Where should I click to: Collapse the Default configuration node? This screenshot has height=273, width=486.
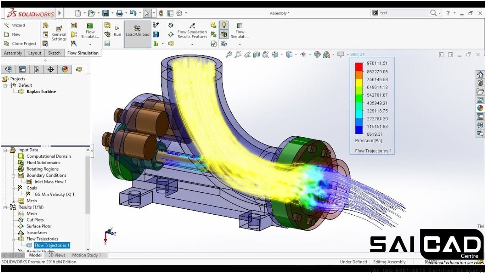click(x=5, y=85)
